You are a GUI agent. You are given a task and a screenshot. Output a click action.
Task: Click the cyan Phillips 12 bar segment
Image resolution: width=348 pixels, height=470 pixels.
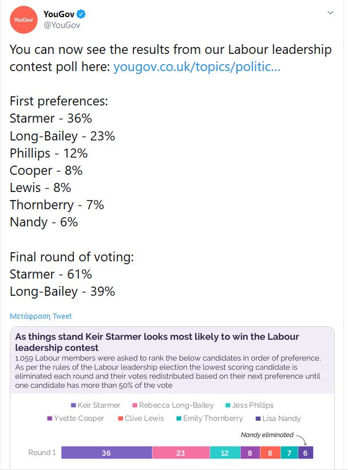[x=225, y=453]
